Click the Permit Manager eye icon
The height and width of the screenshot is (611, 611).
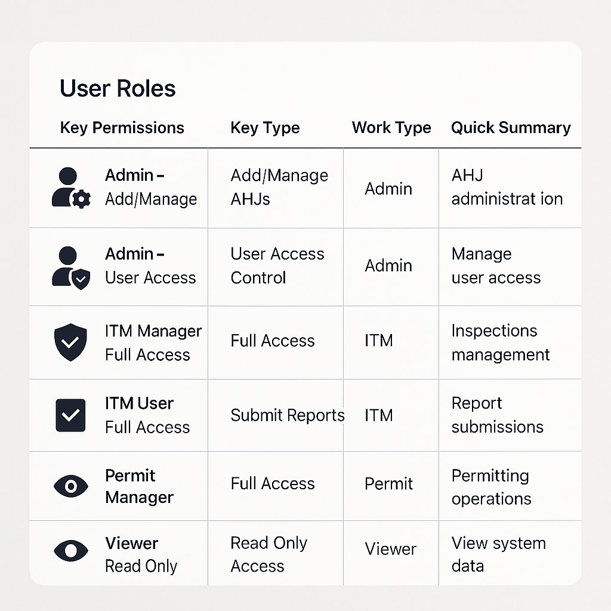tap(71, 486)
